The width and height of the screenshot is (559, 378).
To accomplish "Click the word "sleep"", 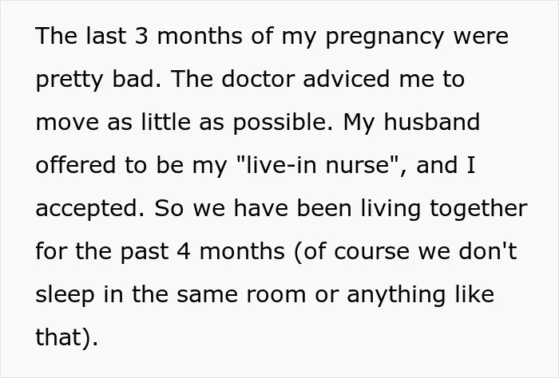I will [x=65, y=295].
